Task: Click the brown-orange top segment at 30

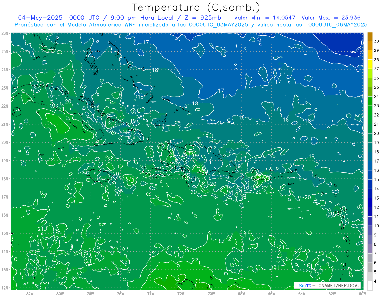Action: point(370,37)
